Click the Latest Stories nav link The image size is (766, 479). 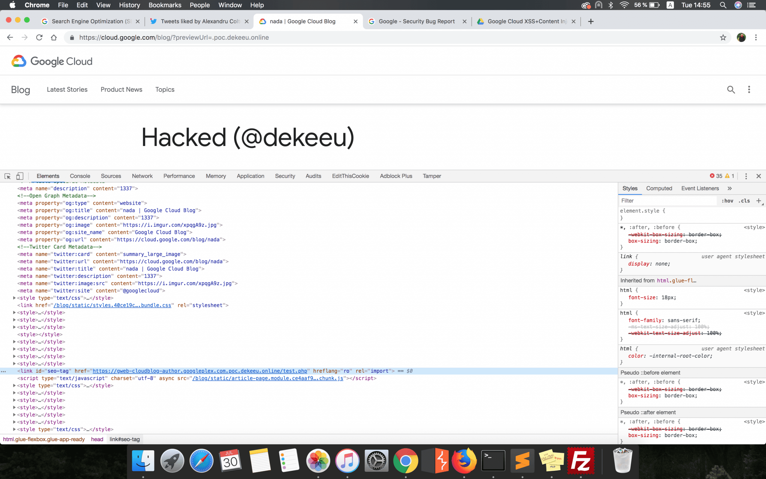[x=67, y=89]
